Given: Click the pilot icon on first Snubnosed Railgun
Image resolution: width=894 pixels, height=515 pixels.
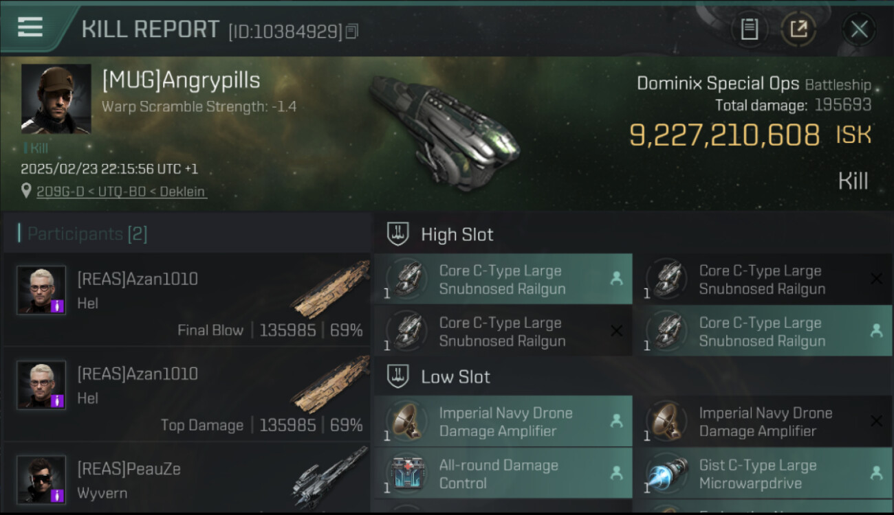Looking at the screenshot, I should [x=616, y=278].
